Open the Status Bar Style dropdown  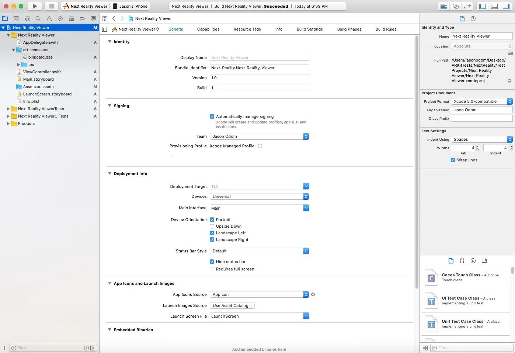259,251
